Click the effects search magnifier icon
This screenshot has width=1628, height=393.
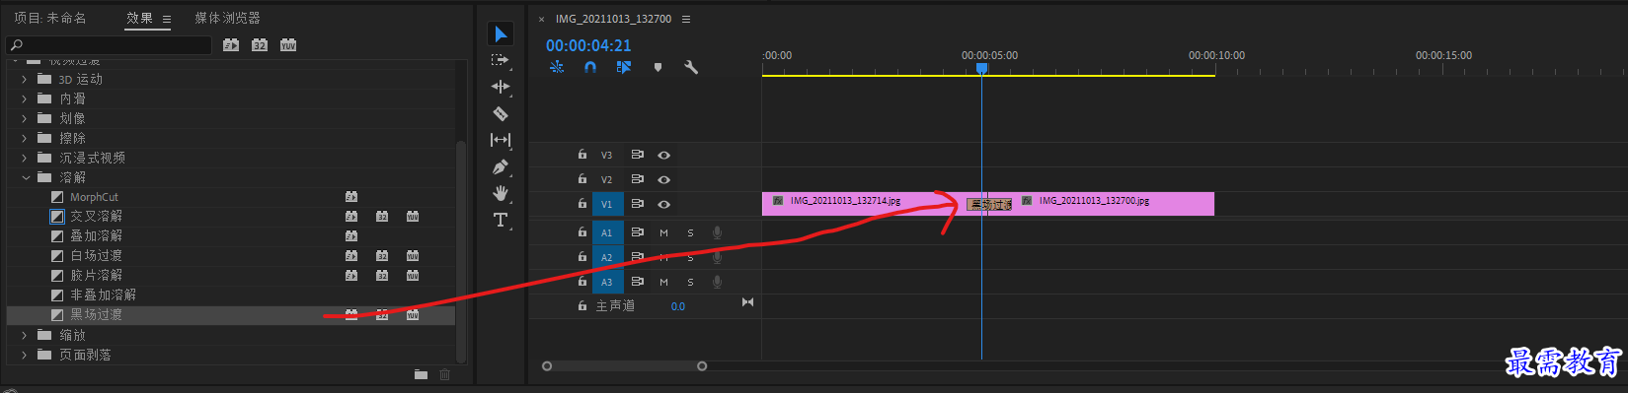coord(16,45)
